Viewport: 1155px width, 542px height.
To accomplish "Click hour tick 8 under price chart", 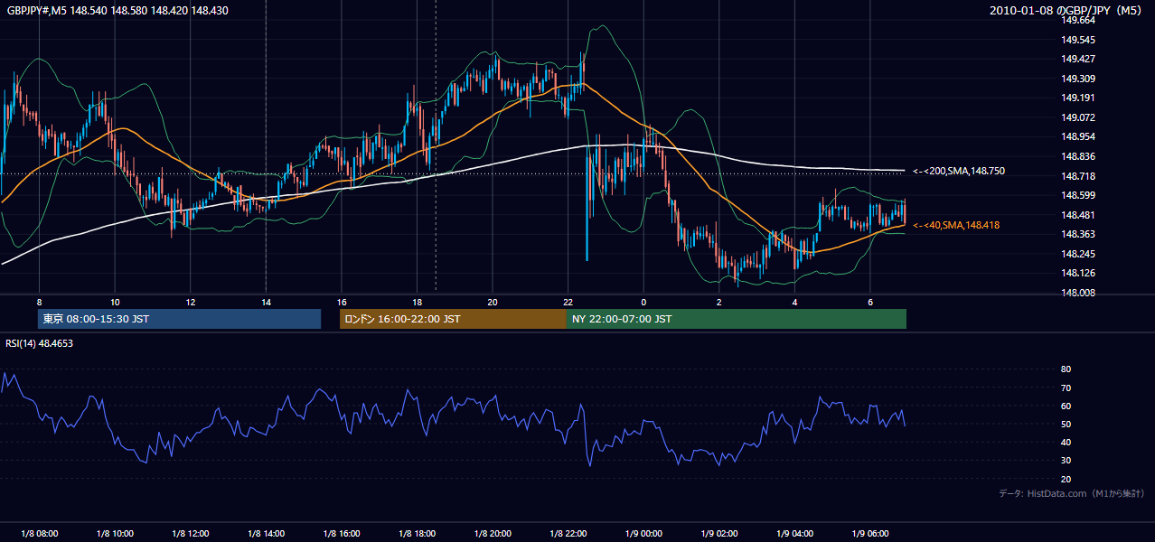I will 39,302.
